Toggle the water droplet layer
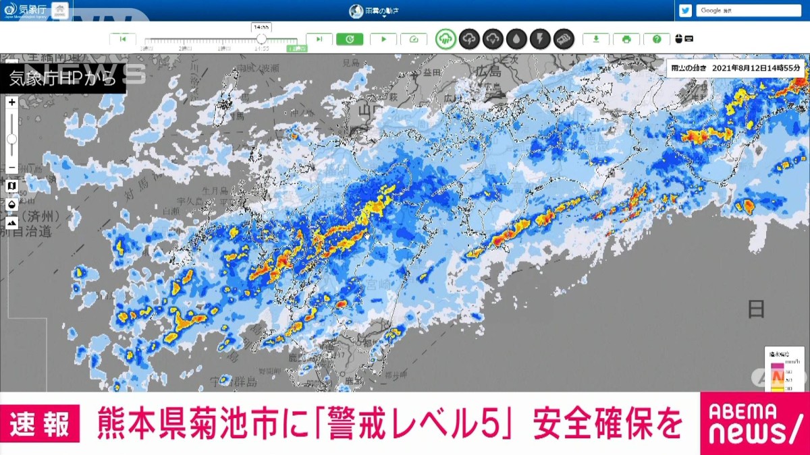The image size is (810, 455). 516,38
